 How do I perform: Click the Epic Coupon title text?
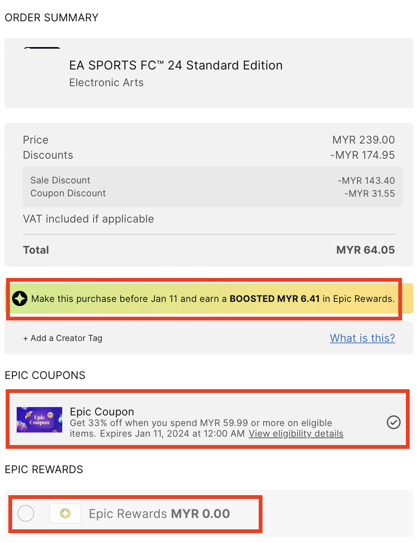pos(102,412)
